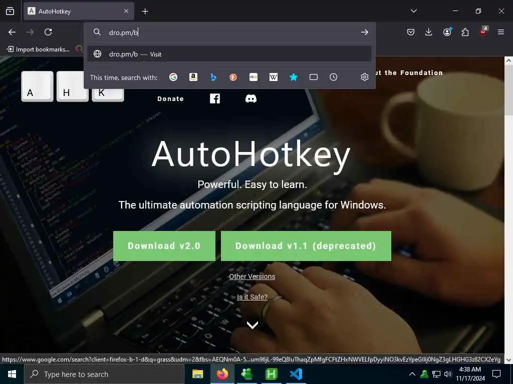513x384 pixels.
Task: Click the Go arrow in the address bar
Action: point(365,32)
